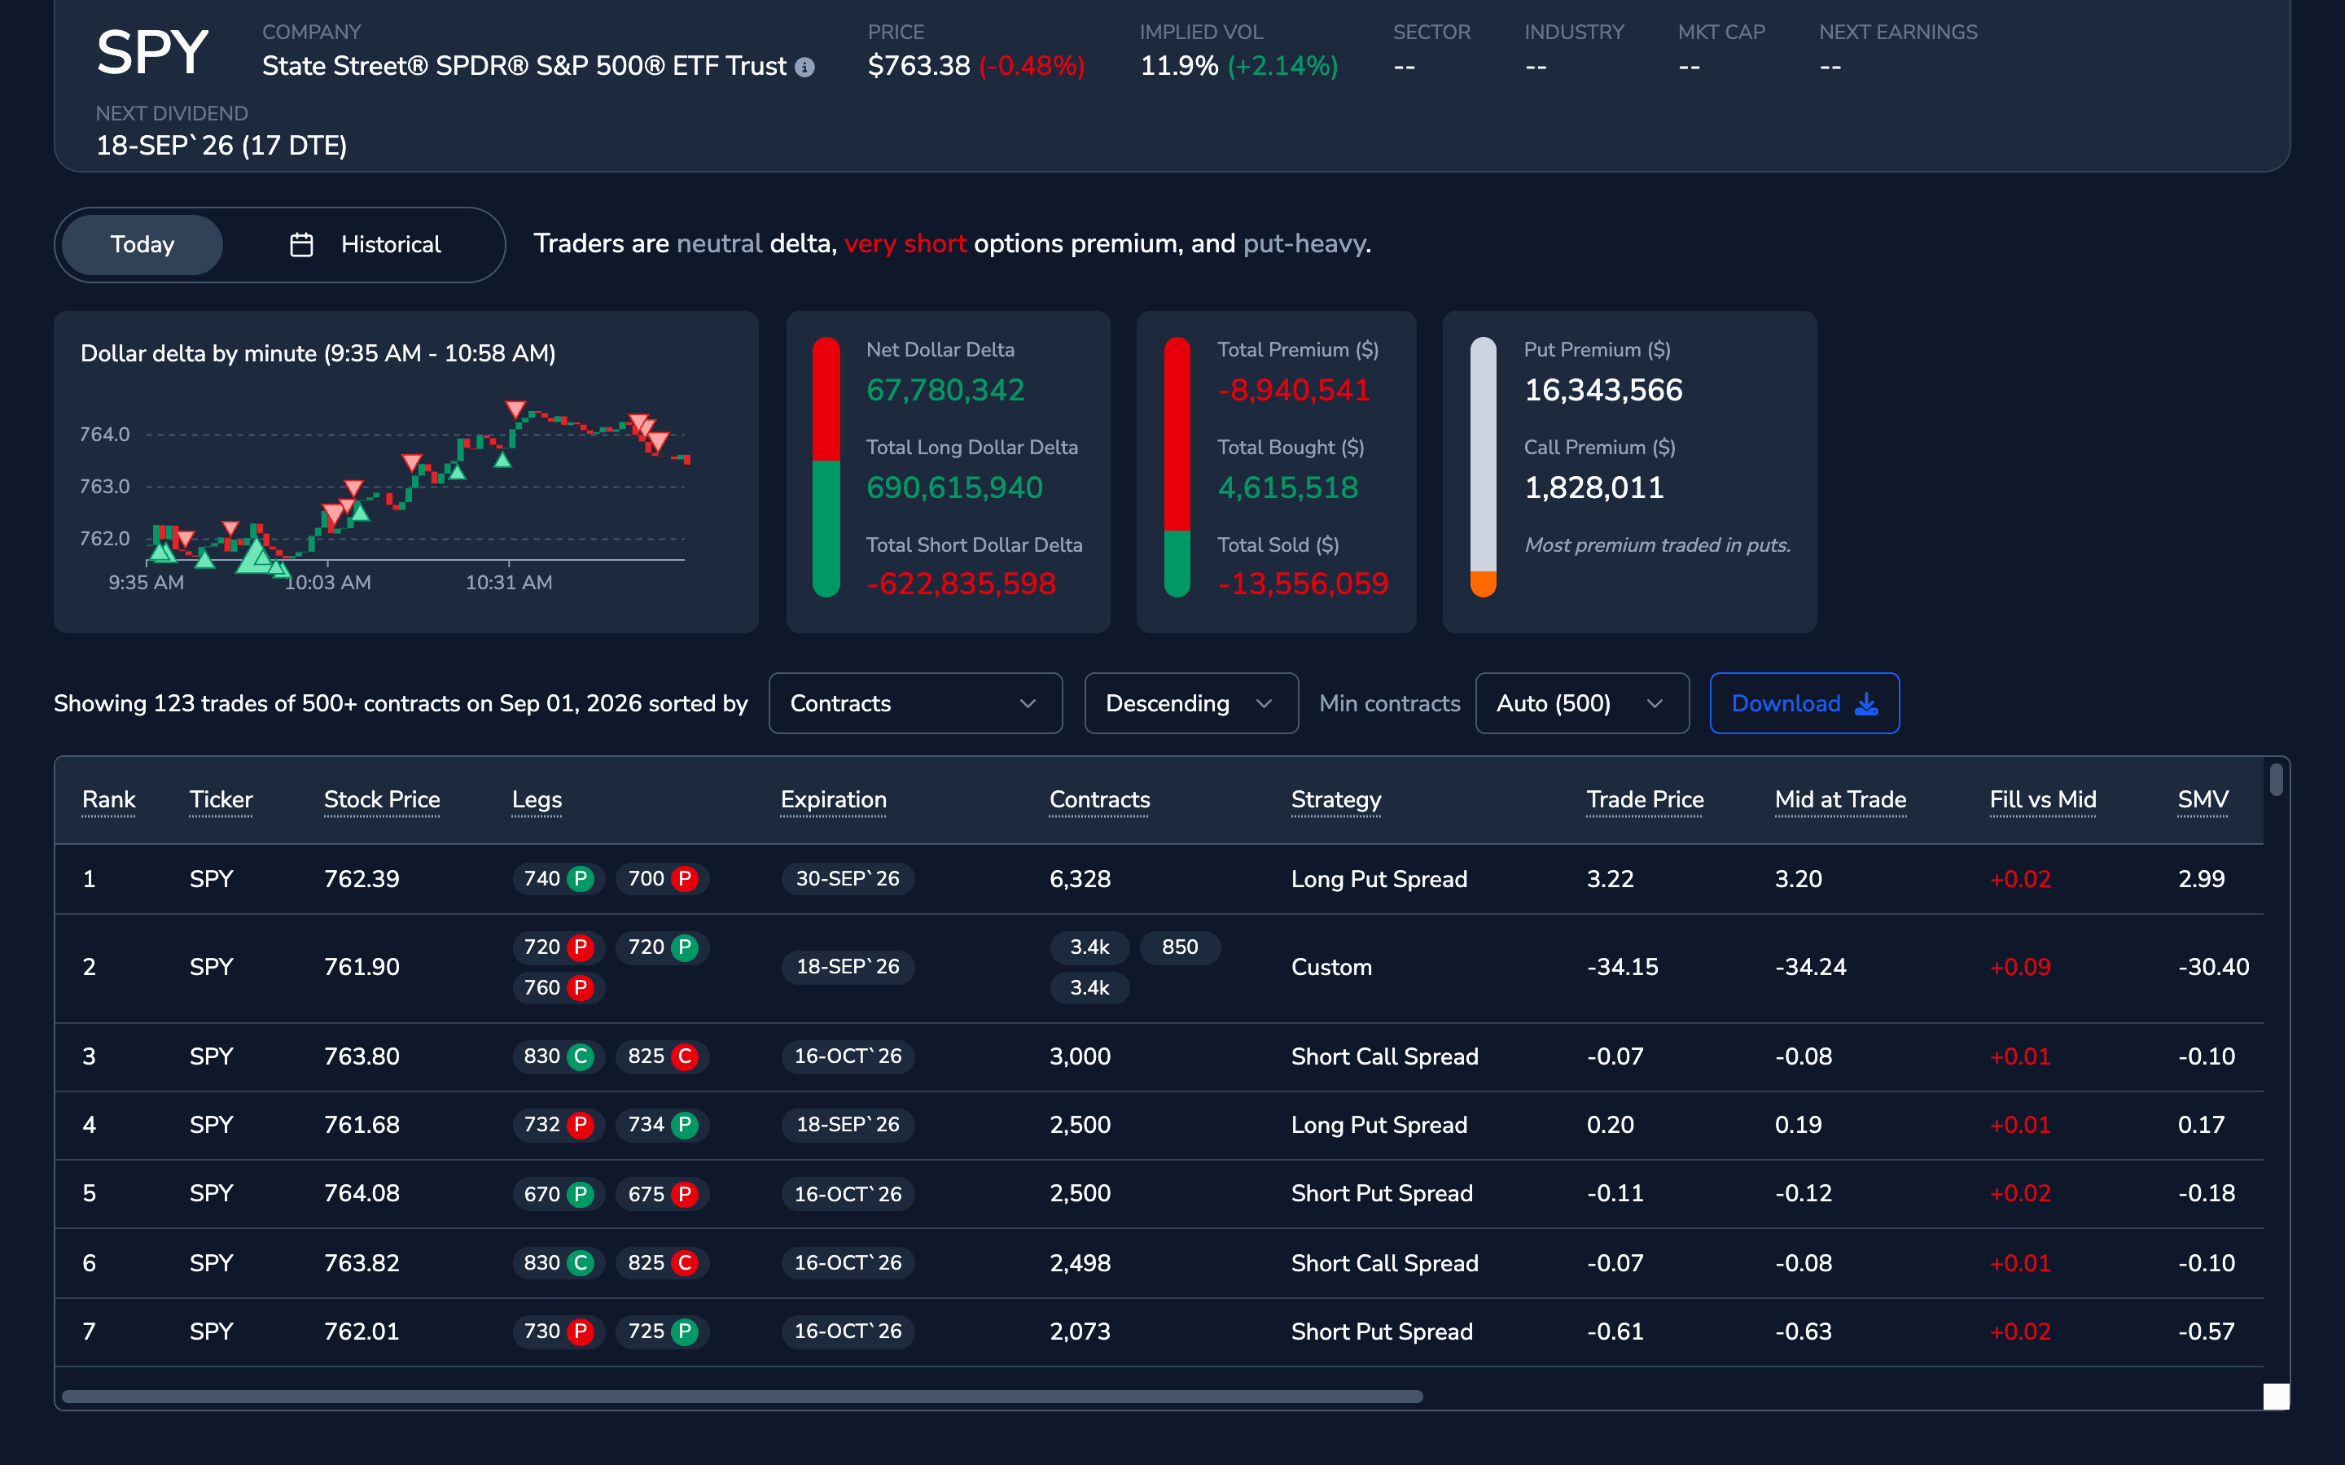This screenshot has height=1465, width=2345.
Task: Click the Expiration column header
Action: pos(833,799)
